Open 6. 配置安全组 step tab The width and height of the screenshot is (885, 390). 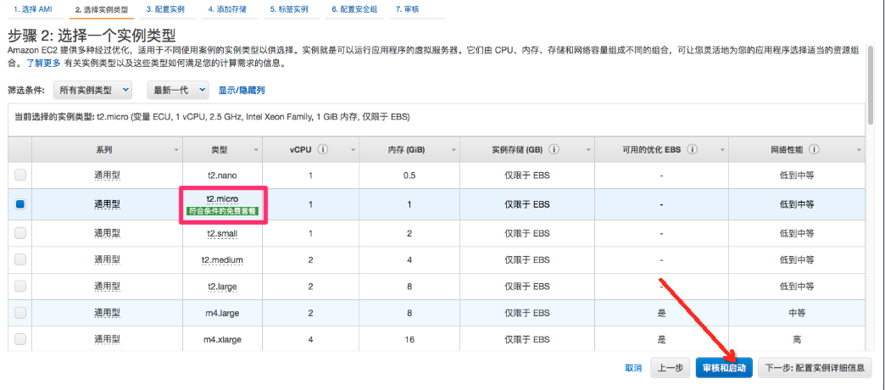(354, 9)
